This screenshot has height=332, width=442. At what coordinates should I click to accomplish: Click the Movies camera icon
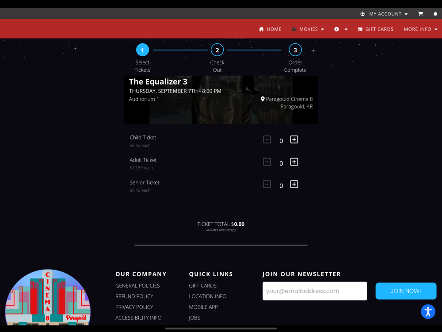pyautogui.click(x=294, y=29)
